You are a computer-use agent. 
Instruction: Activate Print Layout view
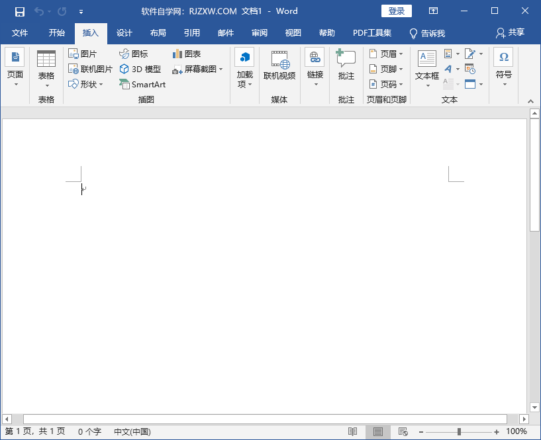pos(377,431)
